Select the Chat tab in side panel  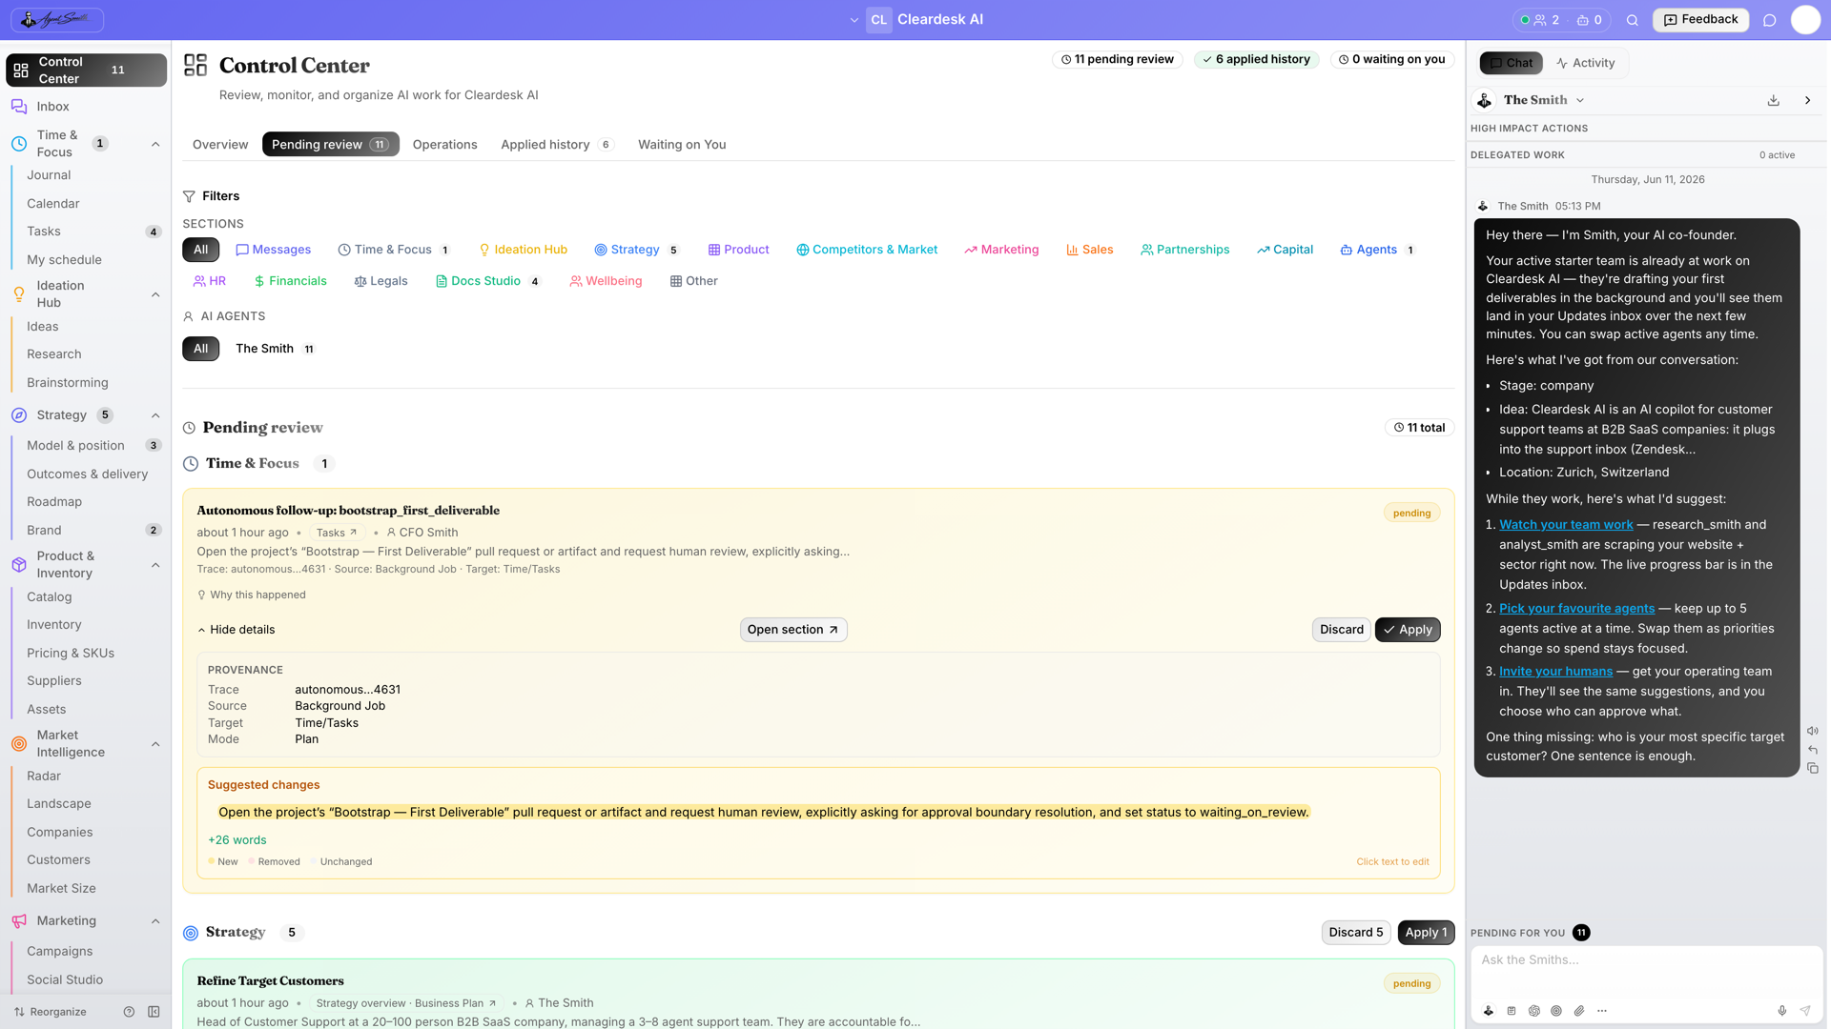[x=1512, y=63]
